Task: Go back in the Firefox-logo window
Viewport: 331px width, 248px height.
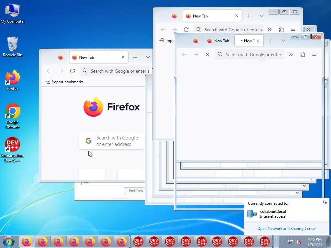Action: click(x=49, y=71)
